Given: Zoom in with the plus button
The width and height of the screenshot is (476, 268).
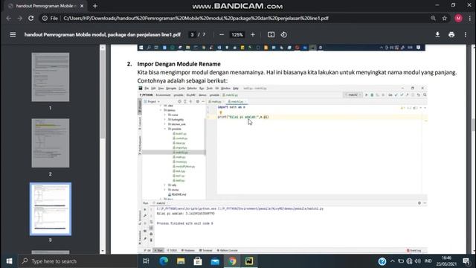Looking at the screenshot, I should (x=253, y=35).
